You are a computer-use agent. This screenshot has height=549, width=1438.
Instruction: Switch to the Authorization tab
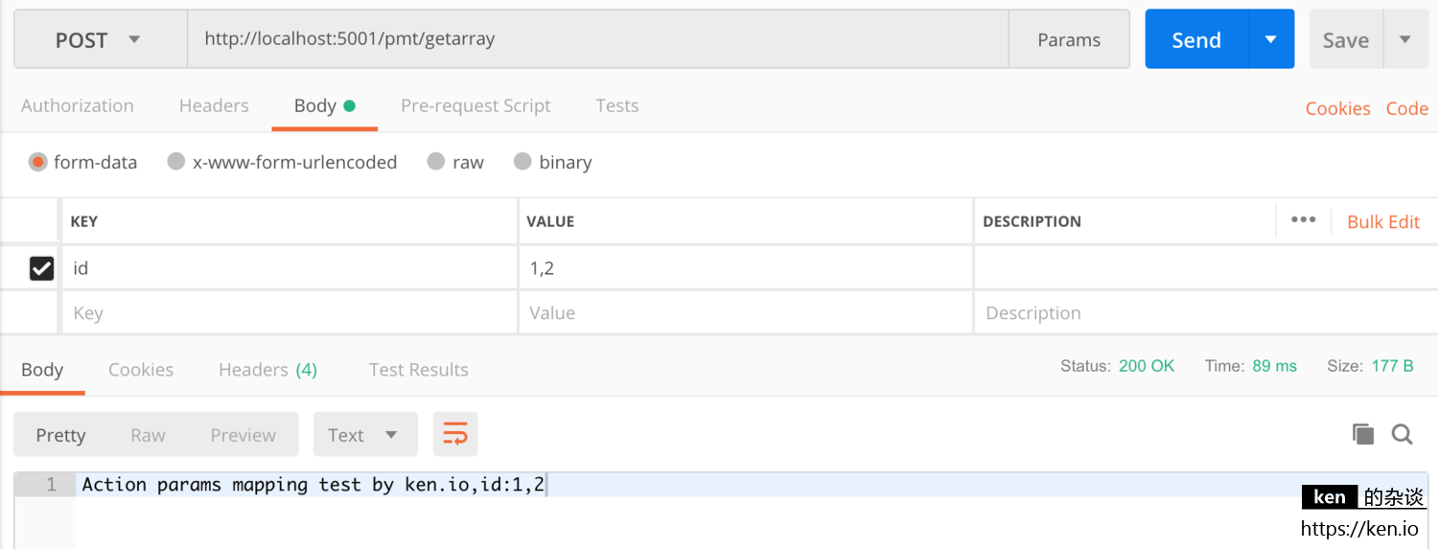click(78, 105)
